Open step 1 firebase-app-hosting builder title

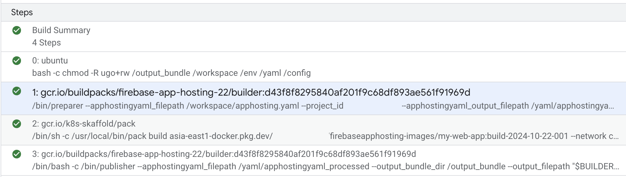coord(251,92)
